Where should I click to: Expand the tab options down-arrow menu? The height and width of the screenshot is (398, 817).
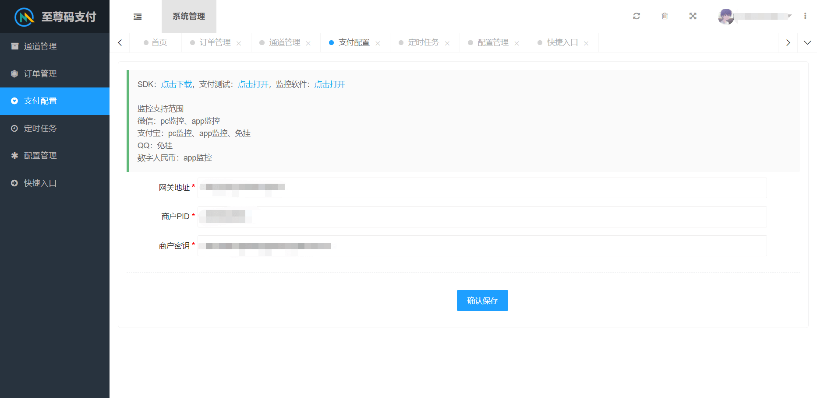click(x=807, y=43)
